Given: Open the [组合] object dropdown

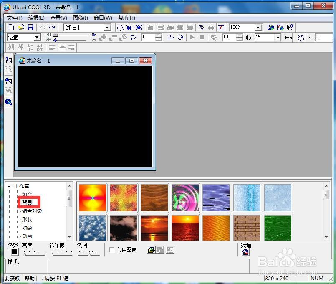Looking at the screenshot, I should click(107, 28).
